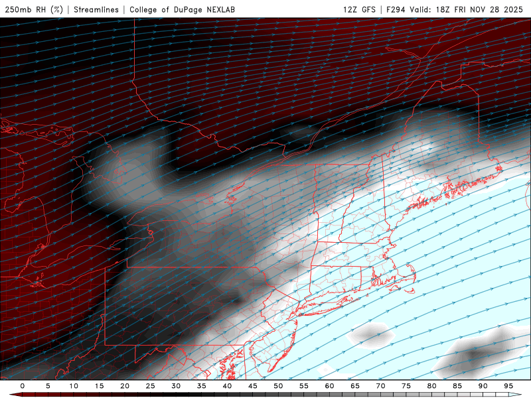Click the '90' value on the color scale

pos(483,386)
